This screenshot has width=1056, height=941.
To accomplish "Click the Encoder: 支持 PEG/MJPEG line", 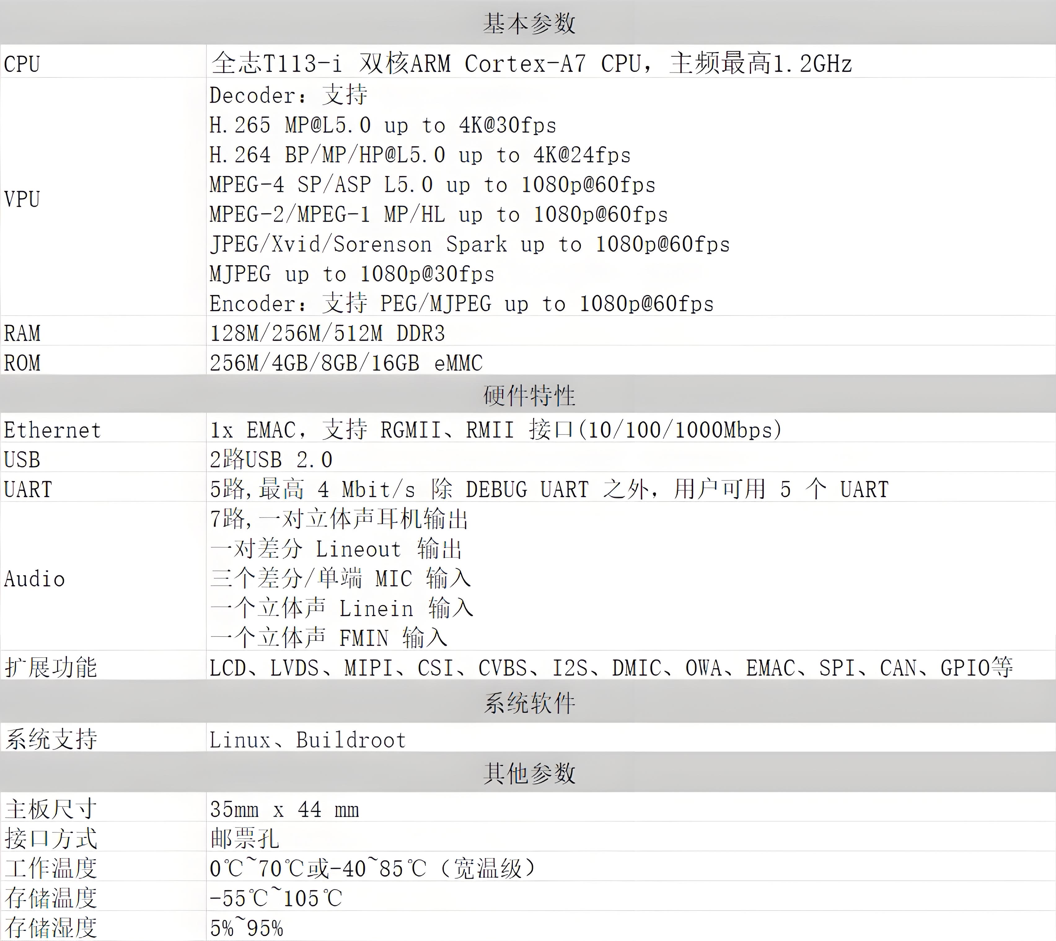I will coord(462,303).
